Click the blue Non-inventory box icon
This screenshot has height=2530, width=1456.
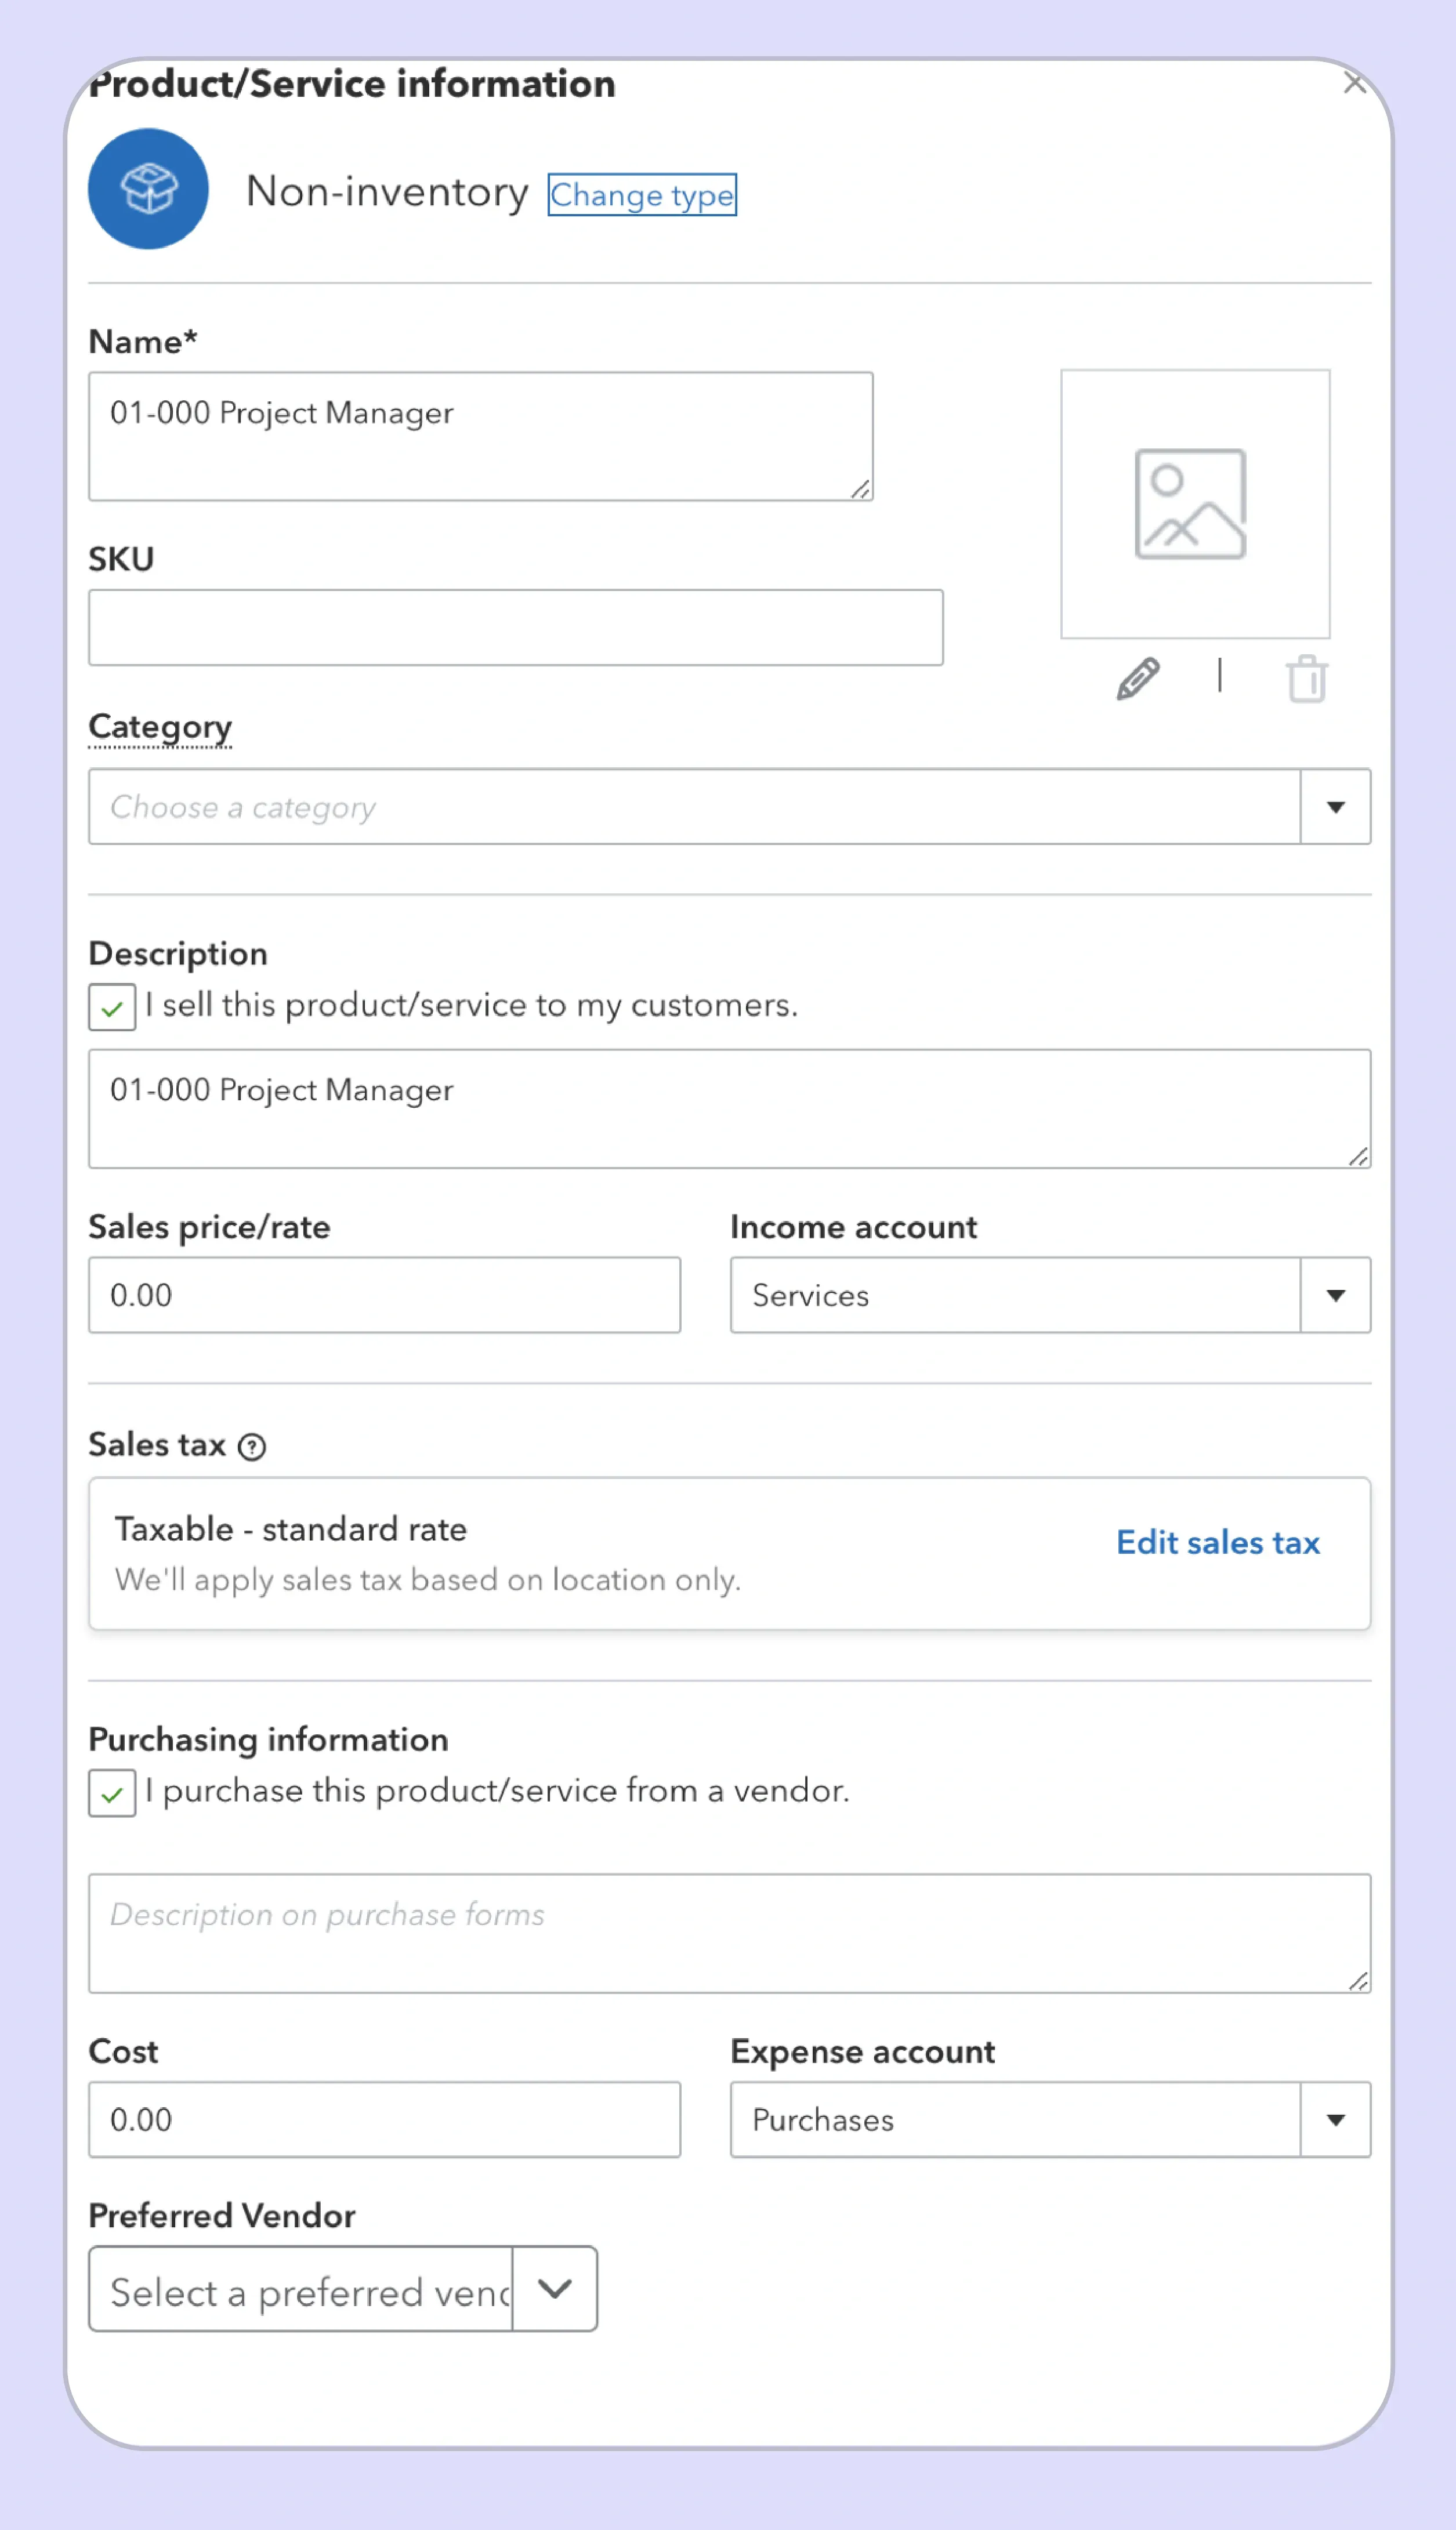point(148,189)
